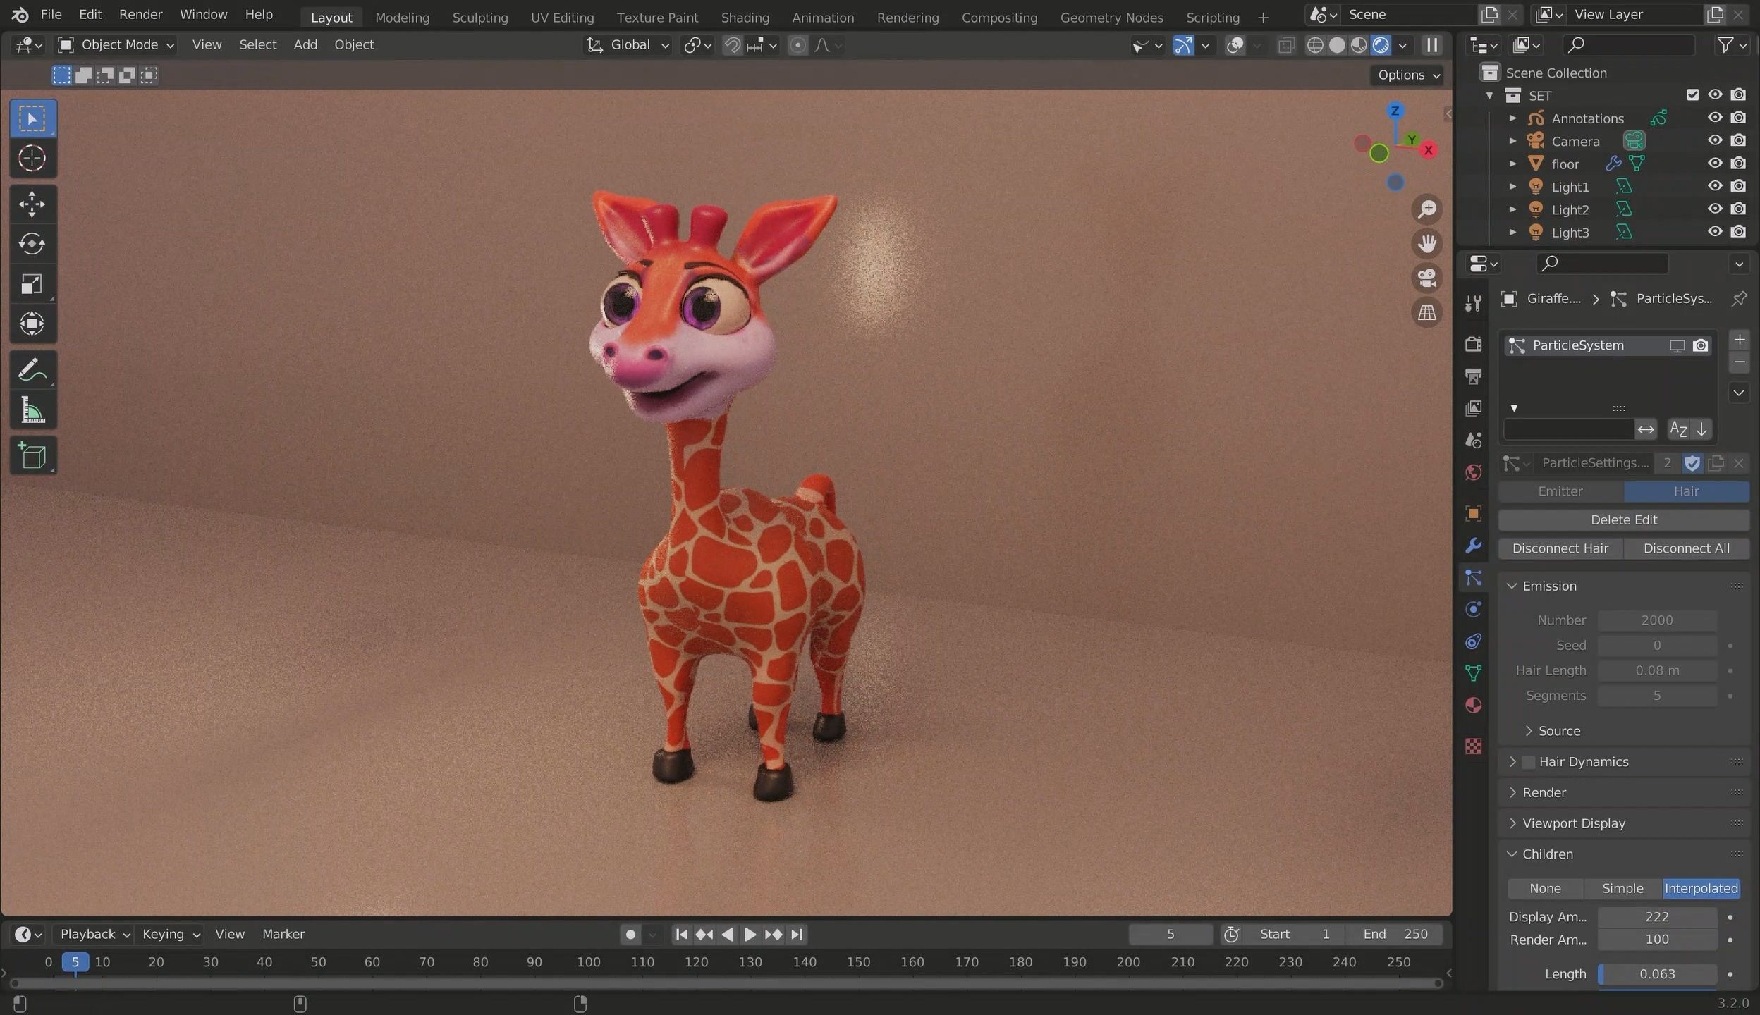Image resolution: width=1760 pixels, height=1015 pixels.
Task: Open the Object properties tab
Action: [x=1473, y=513]
